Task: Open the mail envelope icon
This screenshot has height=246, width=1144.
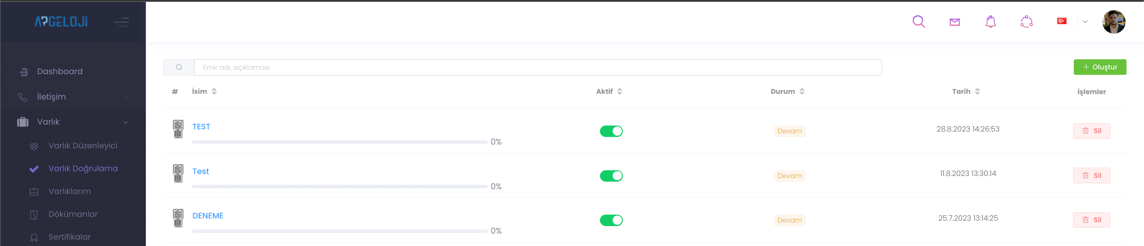Action: coord(954,22)
